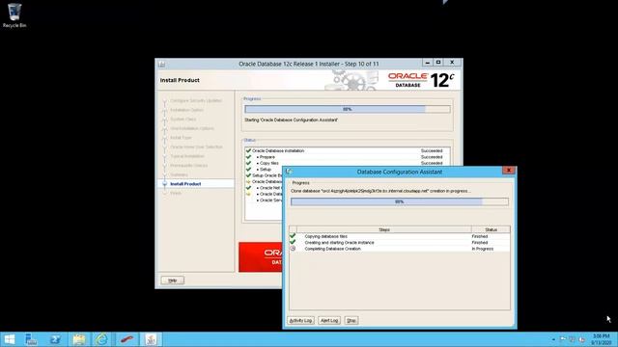Click Help in the Oracle installer
The height and width of the screenshot is (347, 618).
coord(173,280)
